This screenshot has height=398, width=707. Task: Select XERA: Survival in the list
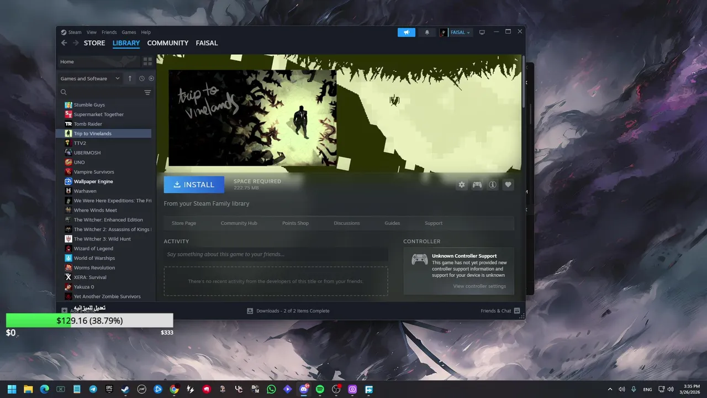(x=104, y=277)
